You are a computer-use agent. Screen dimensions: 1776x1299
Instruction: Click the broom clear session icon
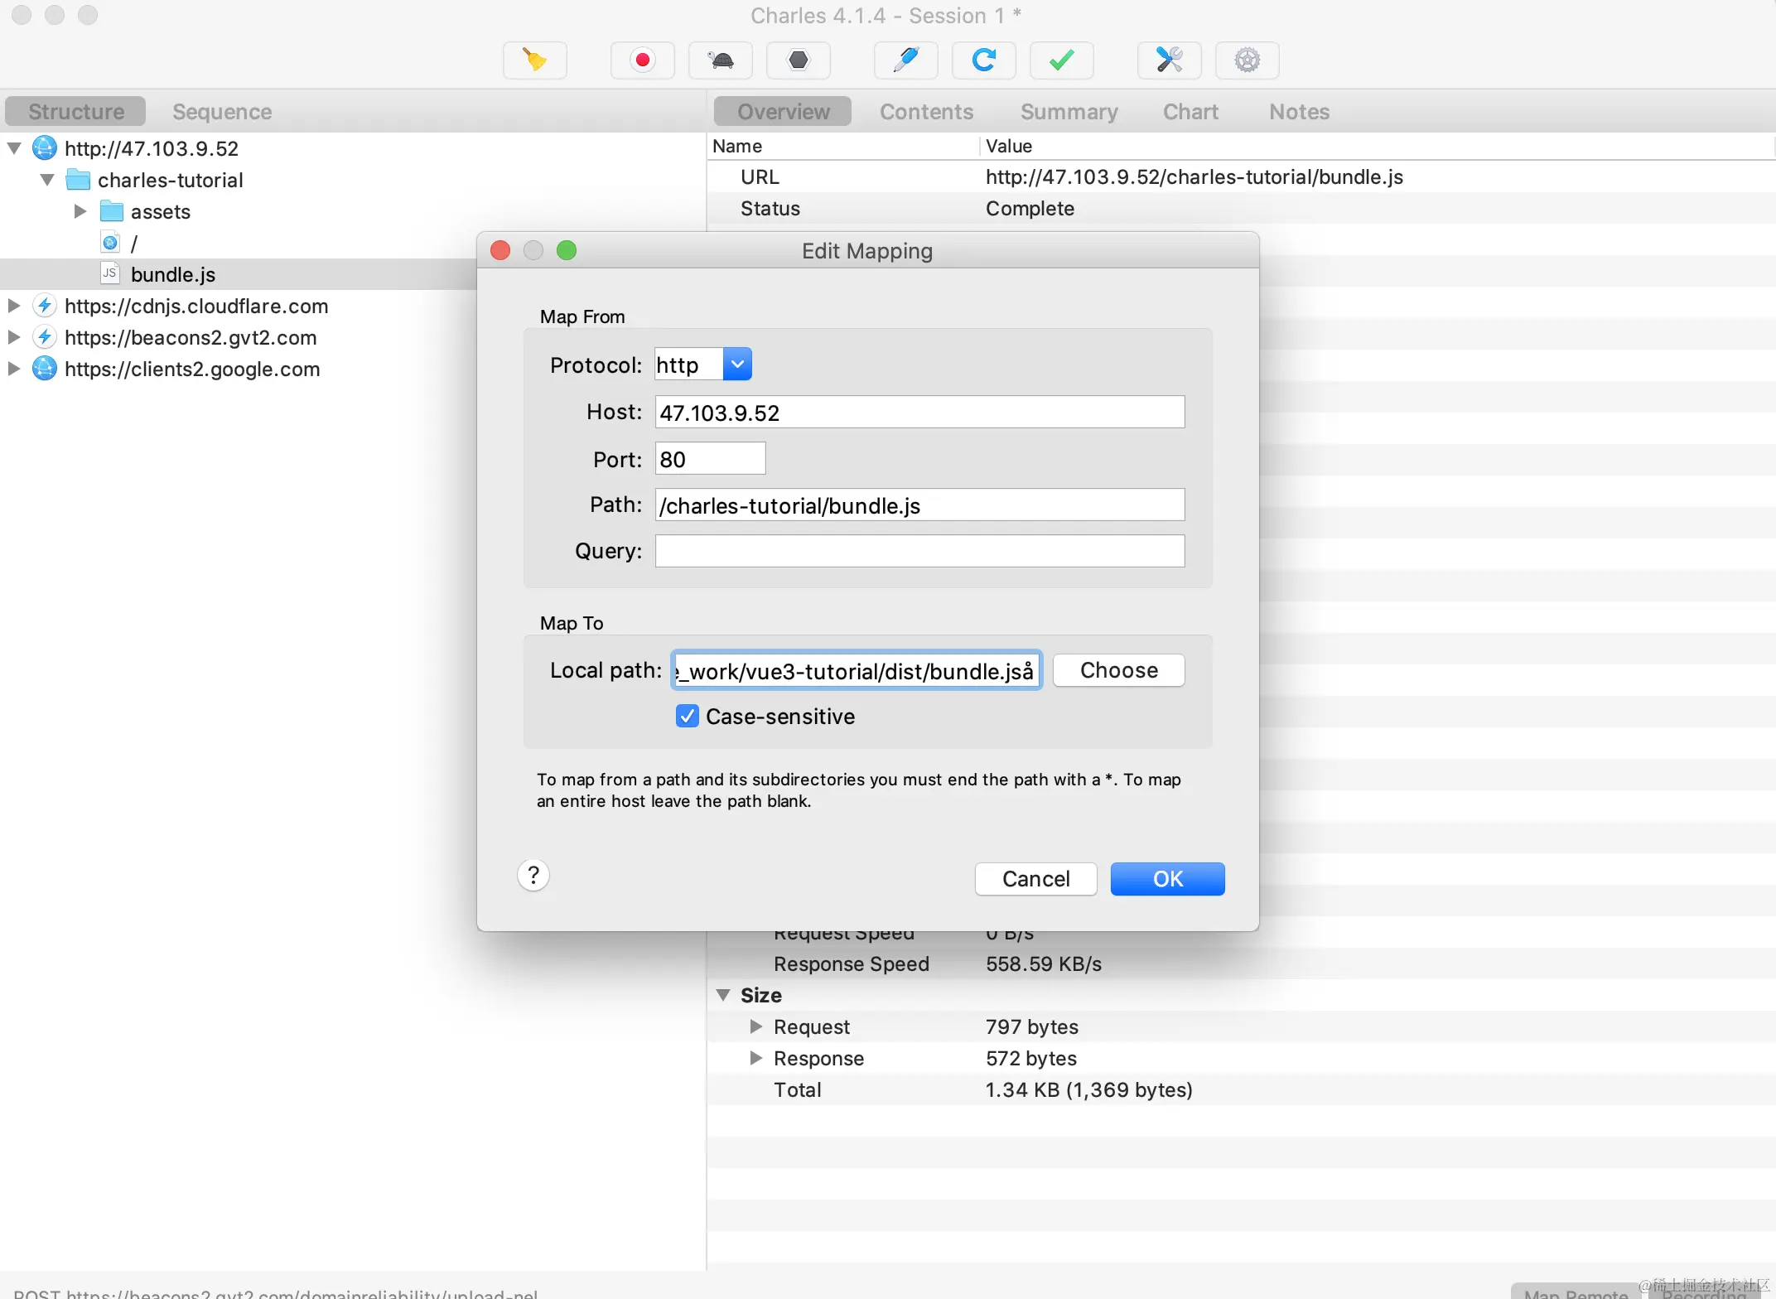point(535,60)
